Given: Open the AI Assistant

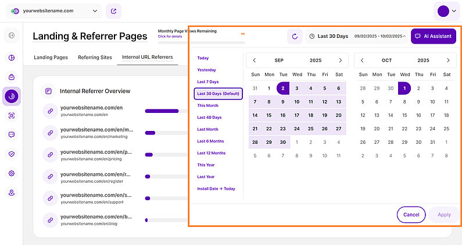Looking at the screenshot, I should [x=433, y=36].
